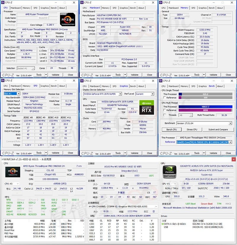Close the CPU-Z window showing the Memory tab via X
Screen dimensions: 237x245
232,2
